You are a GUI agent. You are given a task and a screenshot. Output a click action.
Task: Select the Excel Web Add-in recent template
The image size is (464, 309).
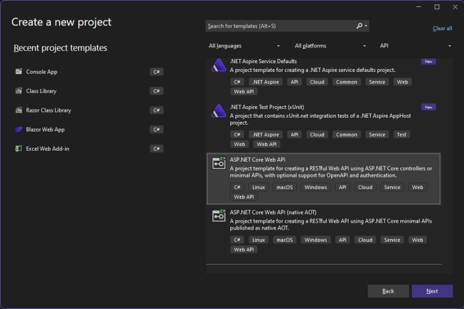click(x=89, y=148)
